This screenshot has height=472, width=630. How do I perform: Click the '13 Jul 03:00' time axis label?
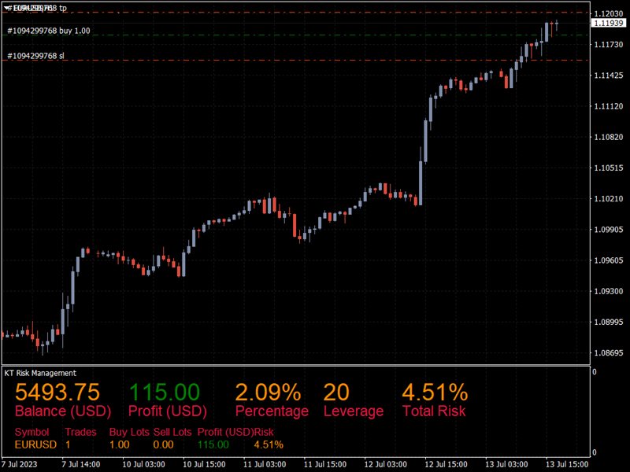(x=506, y=464)
